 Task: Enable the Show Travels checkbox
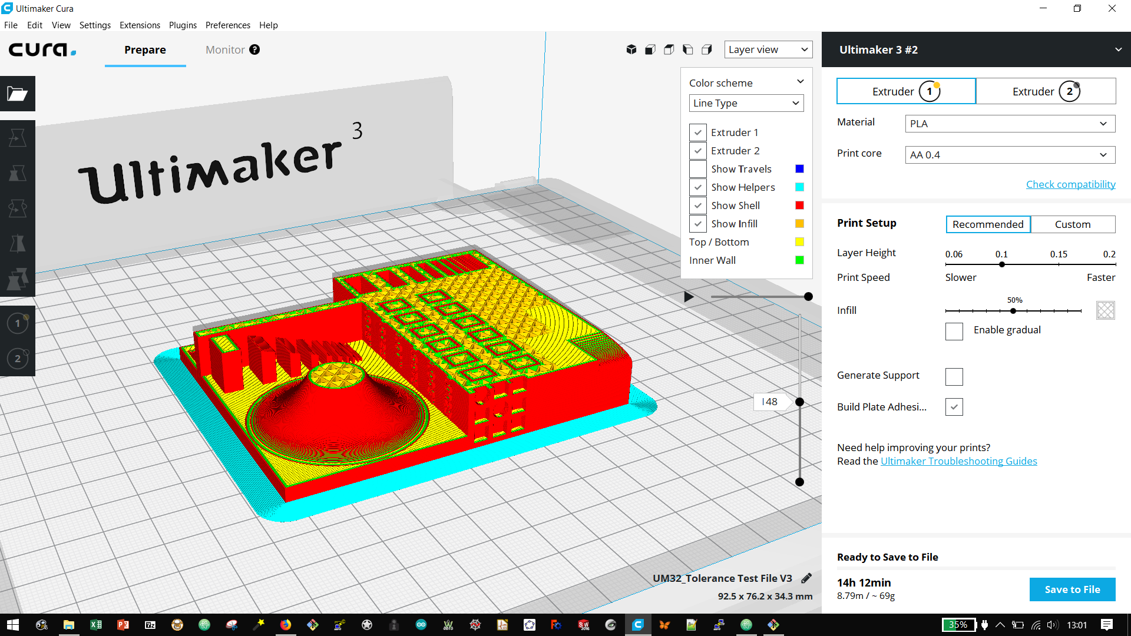coord(698,169)
